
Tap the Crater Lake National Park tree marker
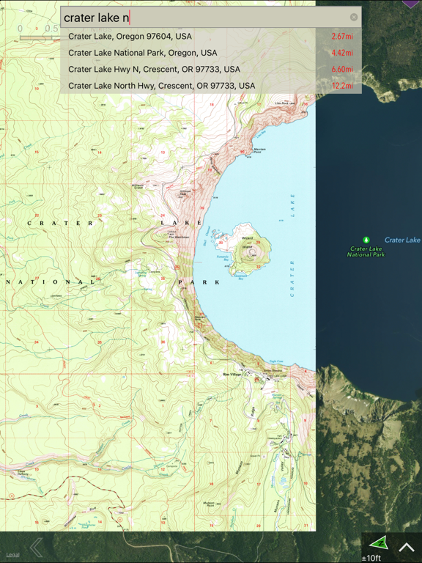tap(366, 240)
